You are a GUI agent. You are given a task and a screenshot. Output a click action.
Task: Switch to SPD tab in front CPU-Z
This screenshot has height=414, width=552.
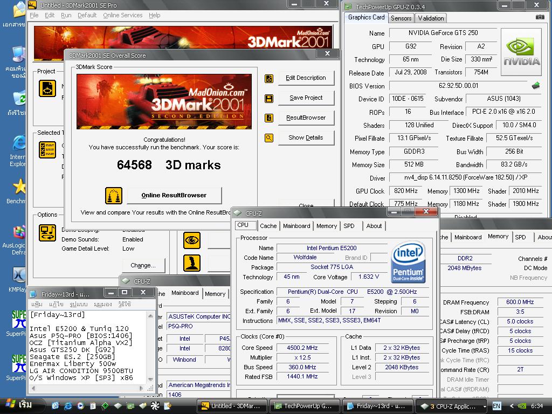(349, 226)
